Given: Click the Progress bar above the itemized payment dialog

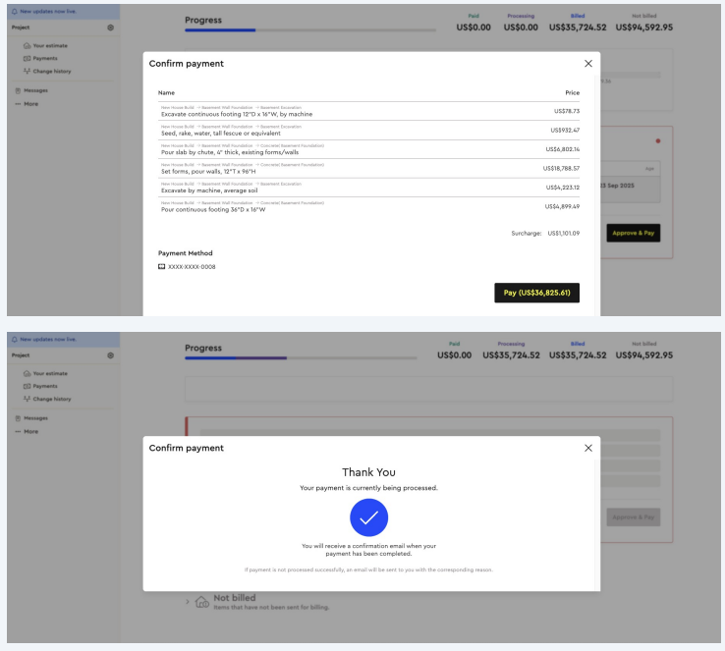Looking at the screenshot, I should 310,30.
